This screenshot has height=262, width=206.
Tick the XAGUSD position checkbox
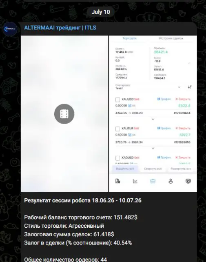pos(117,158)
